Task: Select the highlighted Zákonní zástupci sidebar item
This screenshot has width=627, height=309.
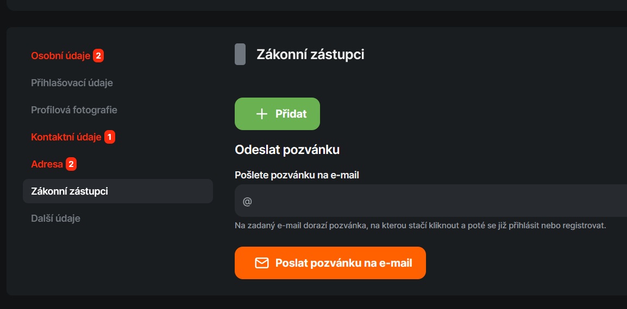Action: pyautogui.click(x=70, y=191)
